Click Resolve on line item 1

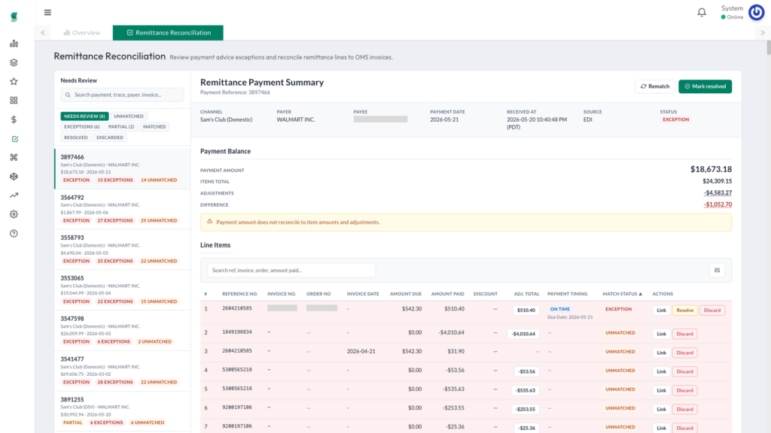pyautogui.click(x=684, y=310)
